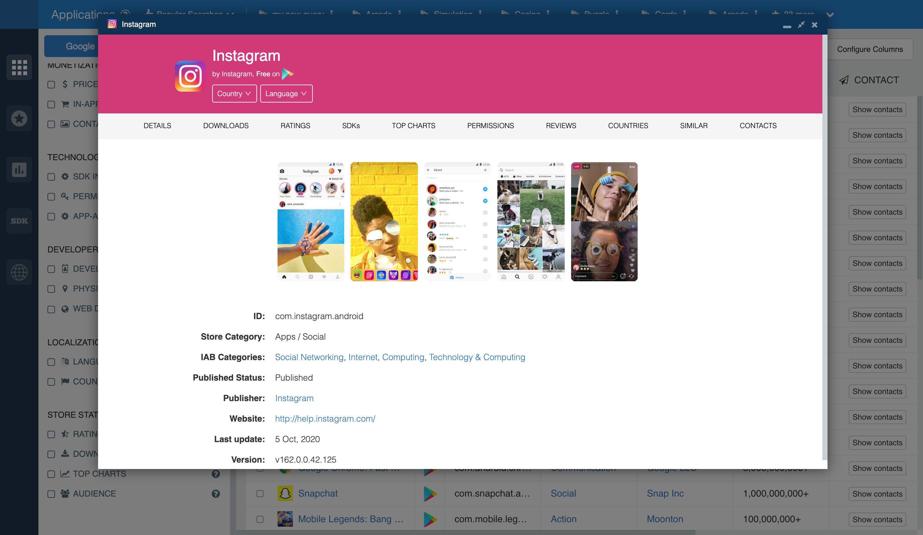Click the collapse-window arrows icon in the Instagram dialog
The height and width of the screenshot is (535, 923).
(801, 25)
